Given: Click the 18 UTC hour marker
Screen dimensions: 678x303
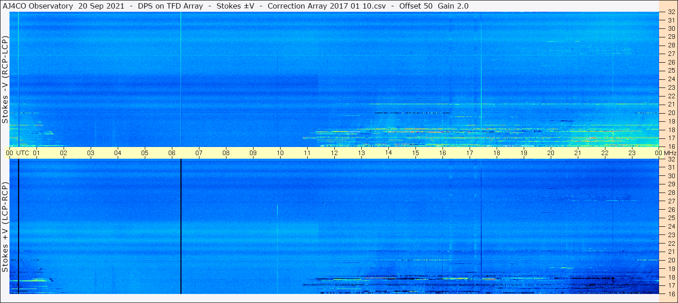Looking at the screenshot, I should coord(497,153).
